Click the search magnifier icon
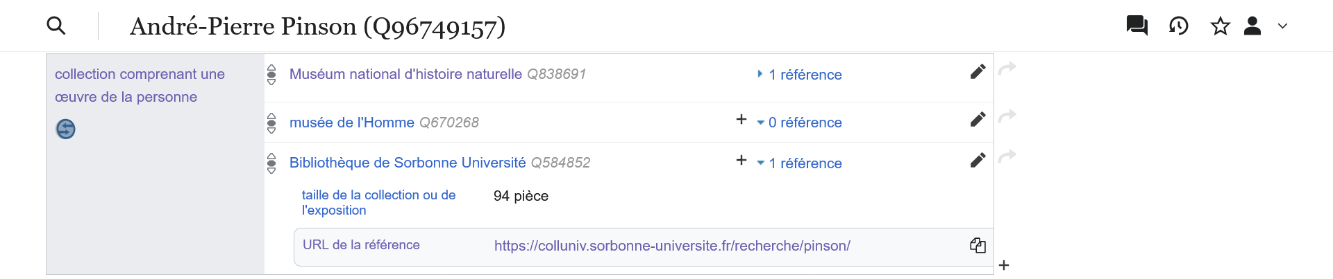This screenshot has width=1333, height=279. 56,26
